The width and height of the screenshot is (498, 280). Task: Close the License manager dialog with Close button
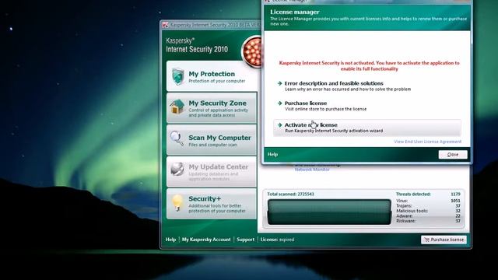point(453,155)
